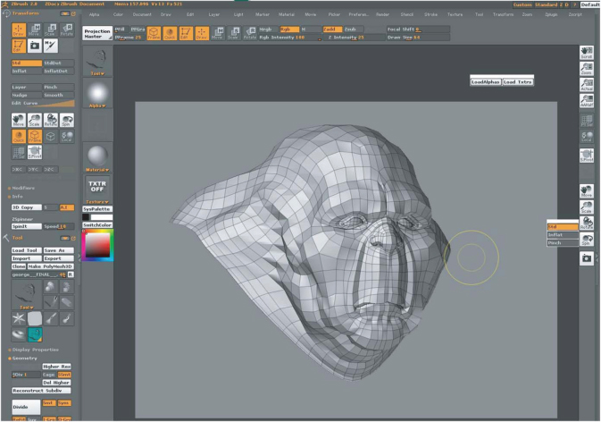Image resolution: width=601 pixels, height=422 pixels.
Task: Click the camera snapshot icon in Transform palette
Action: 35,45
